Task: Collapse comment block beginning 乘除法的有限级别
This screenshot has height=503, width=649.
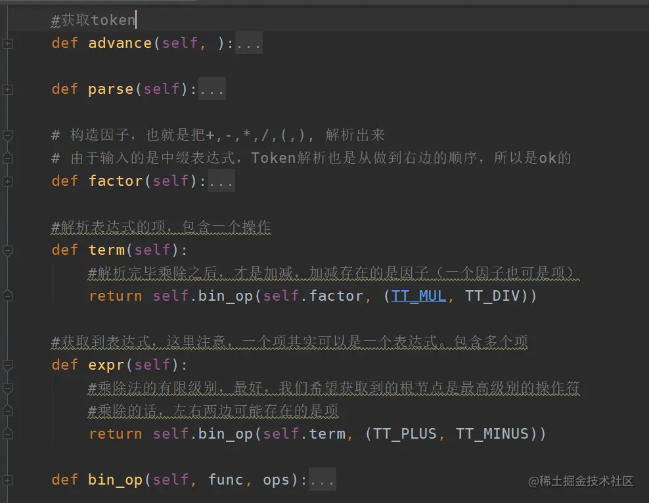Action: (7, 389)
